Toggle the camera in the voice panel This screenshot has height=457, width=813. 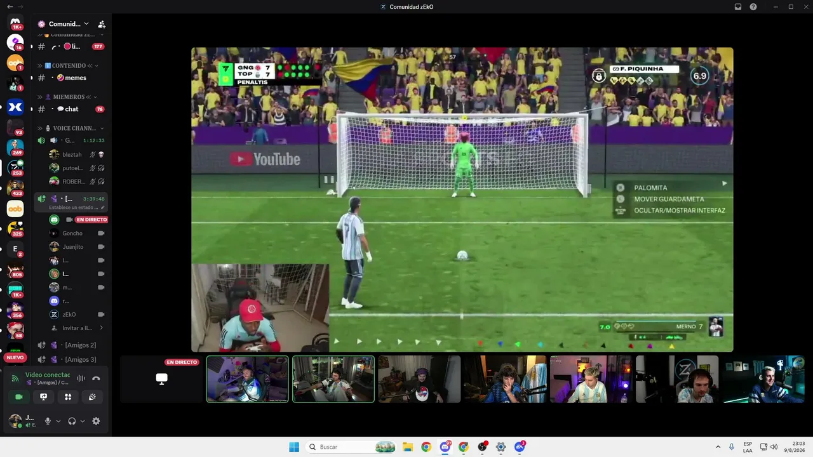[18, 397]
